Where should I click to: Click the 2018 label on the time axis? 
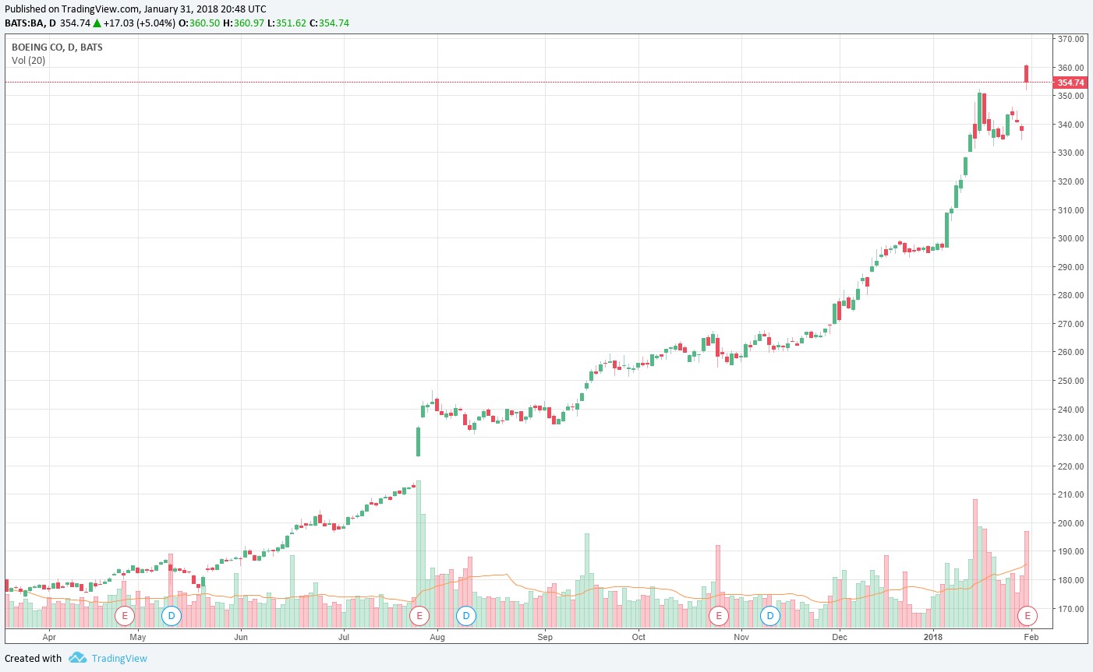click(932, 637)
